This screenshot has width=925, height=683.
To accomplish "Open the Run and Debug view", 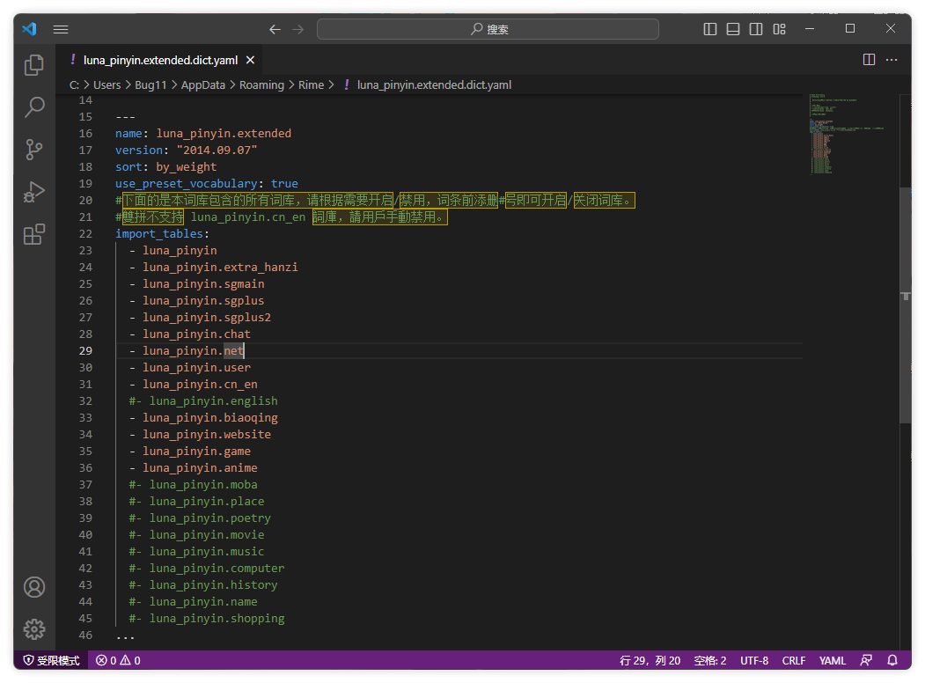I will pyautogui.click(x=34, y=192).
